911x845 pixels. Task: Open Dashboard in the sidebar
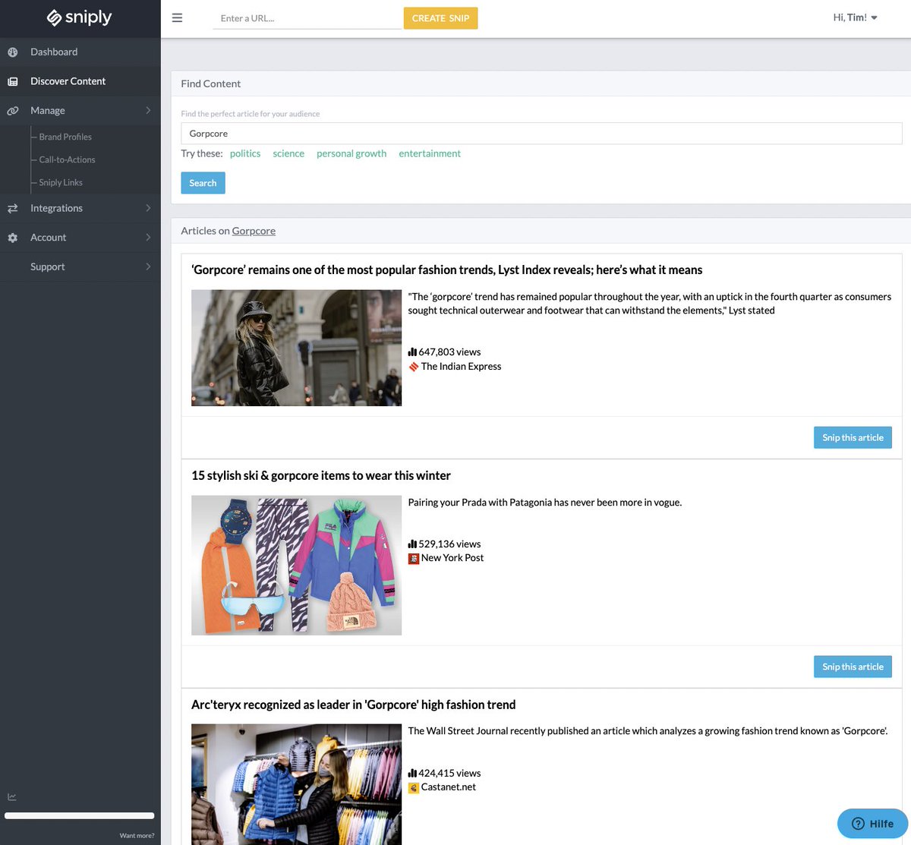click(x=80, y=52)
